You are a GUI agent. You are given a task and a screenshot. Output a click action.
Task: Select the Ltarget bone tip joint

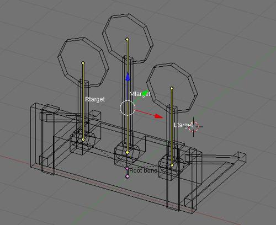point(172,88)
